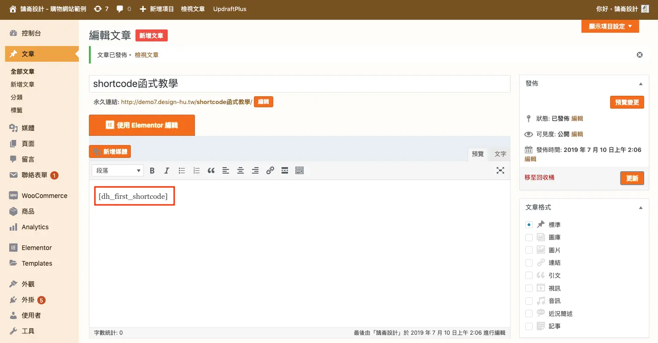Insert a numbered list

coord(196,170)
